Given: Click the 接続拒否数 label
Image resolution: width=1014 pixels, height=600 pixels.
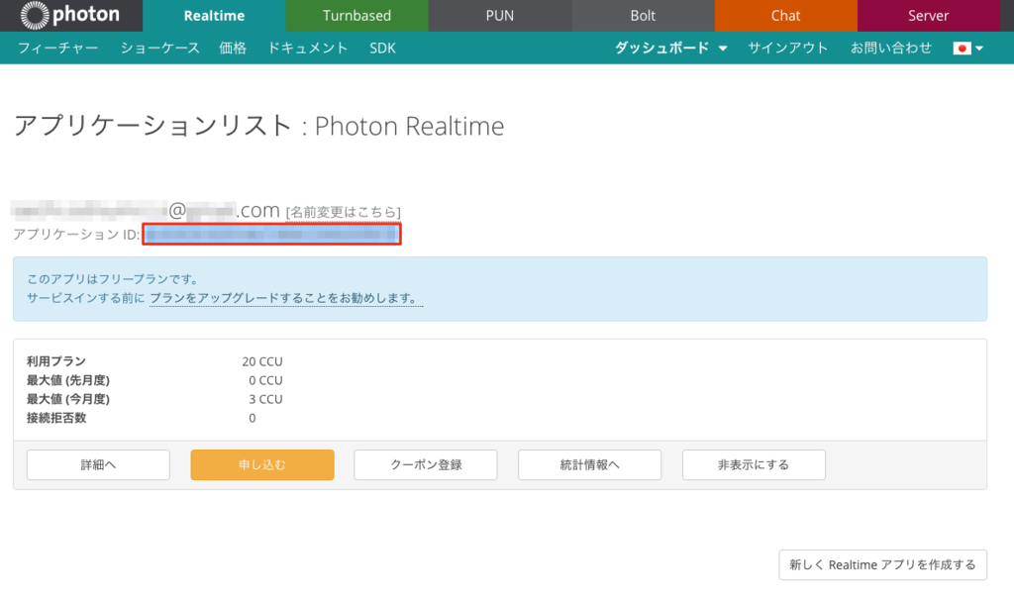Looking at the screenshot, I should [56, 418].
